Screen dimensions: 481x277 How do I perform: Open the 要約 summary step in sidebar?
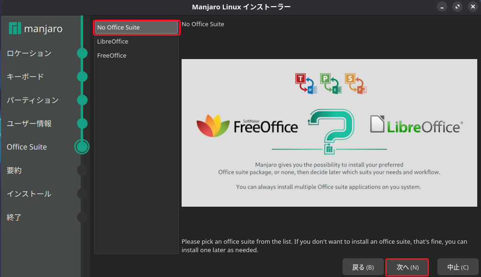pos(14,170)
